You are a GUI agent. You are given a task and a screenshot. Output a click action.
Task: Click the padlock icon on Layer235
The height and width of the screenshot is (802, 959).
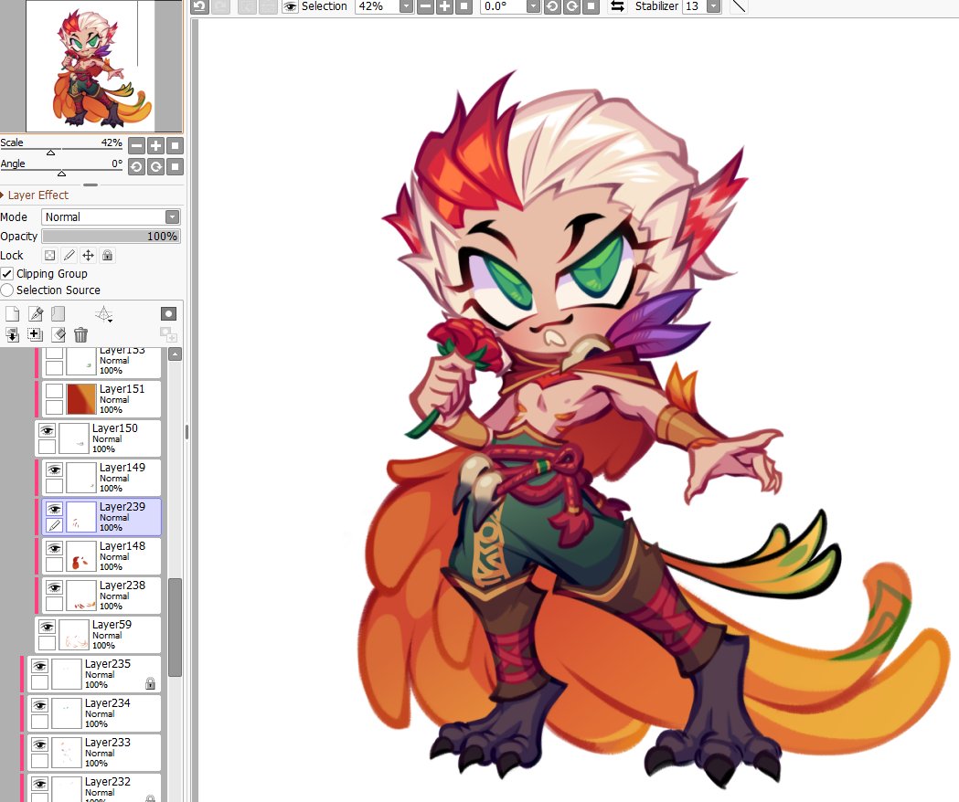pos(150,683)
